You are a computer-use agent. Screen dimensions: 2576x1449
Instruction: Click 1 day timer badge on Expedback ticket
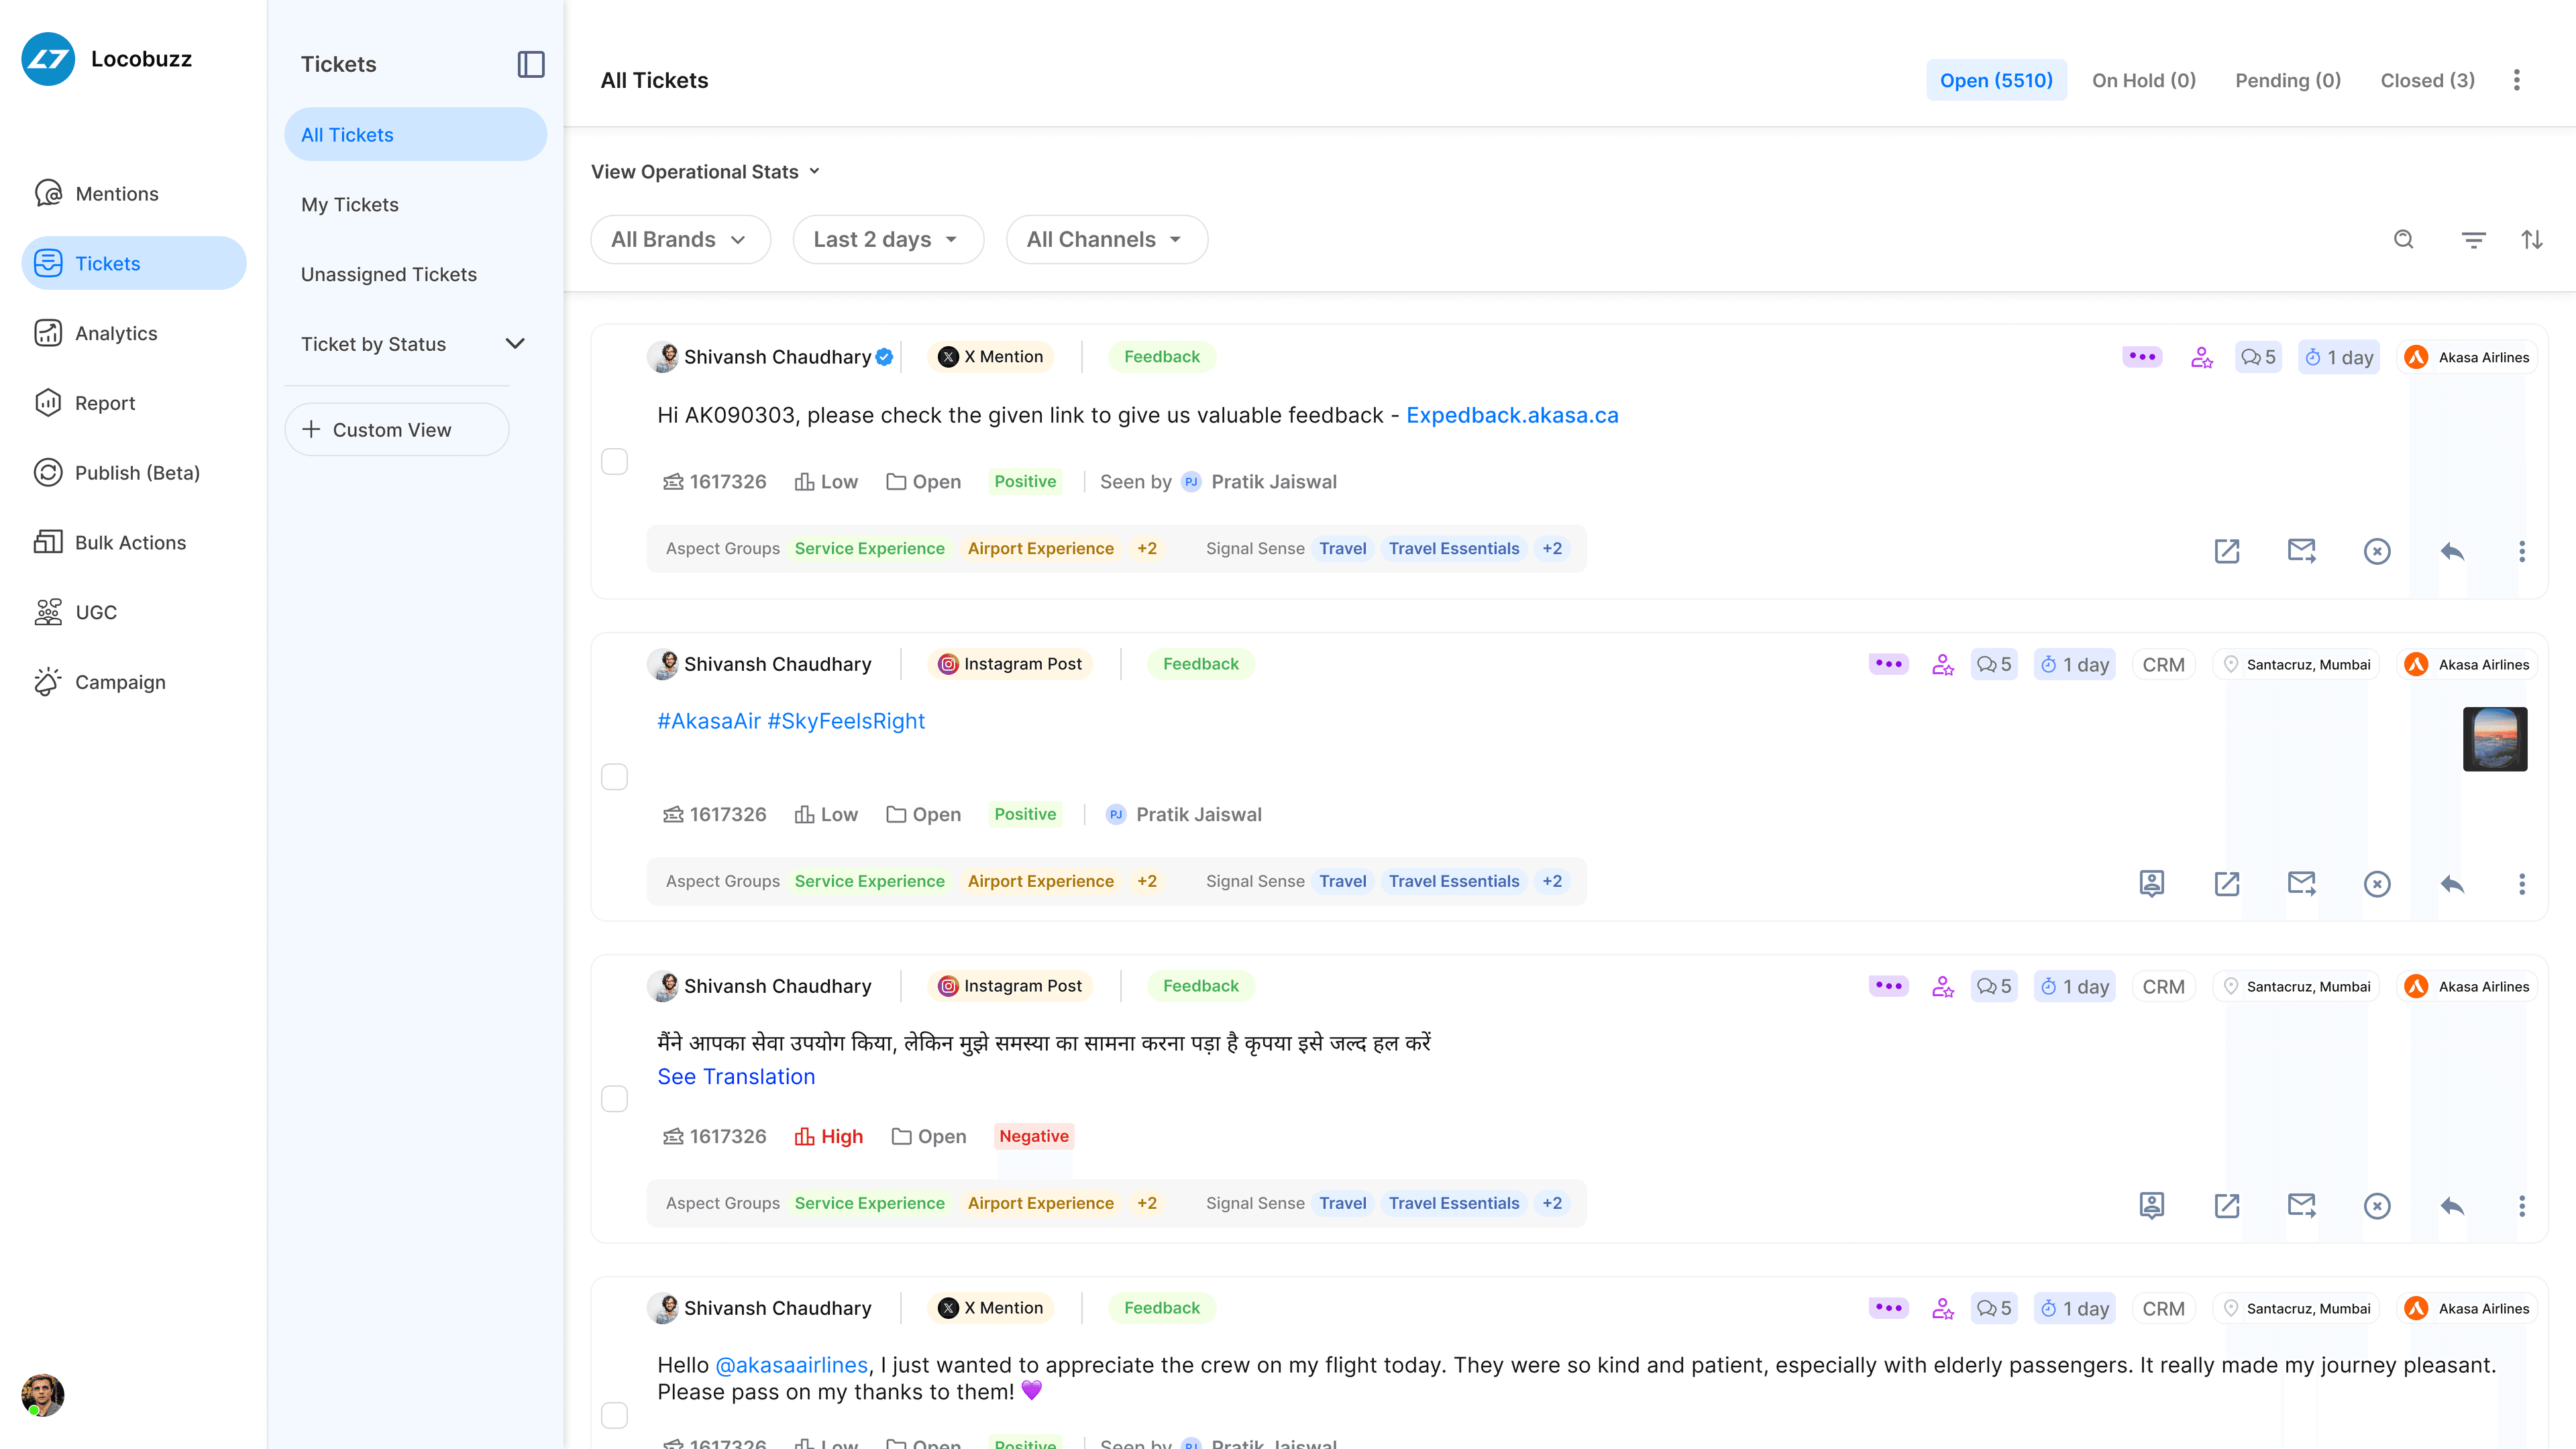pyautogui.click(x=2338, y=357)
